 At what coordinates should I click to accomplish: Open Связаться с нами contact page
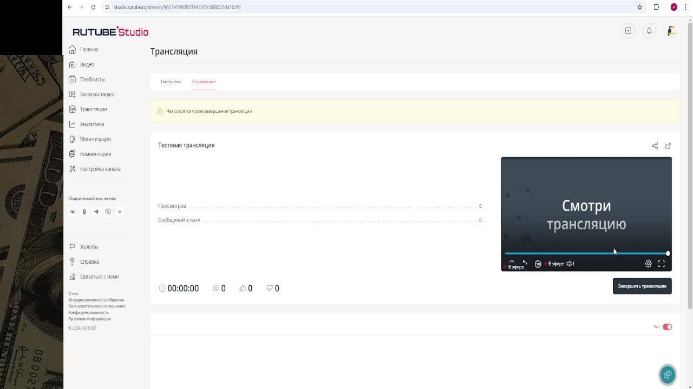(x=94, y=277)
